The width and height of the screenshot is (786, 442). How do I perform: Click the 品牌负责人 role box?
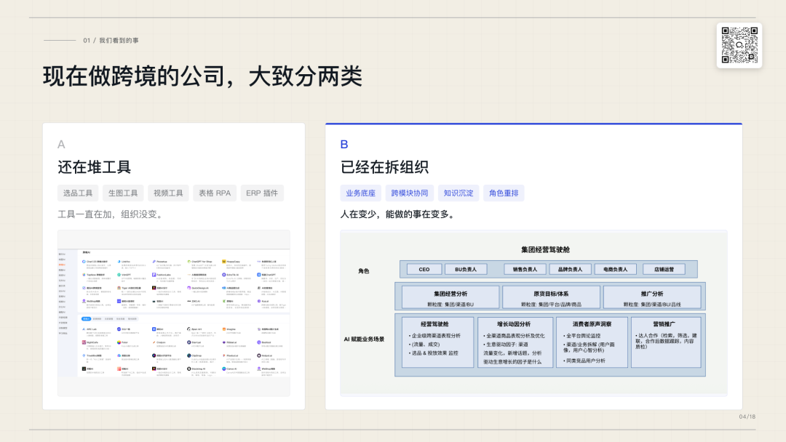571,269
